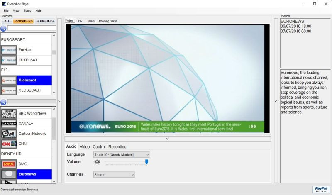
Task: Click the volume slider handle
Action: pyautogui.click(x=146, y=162)
